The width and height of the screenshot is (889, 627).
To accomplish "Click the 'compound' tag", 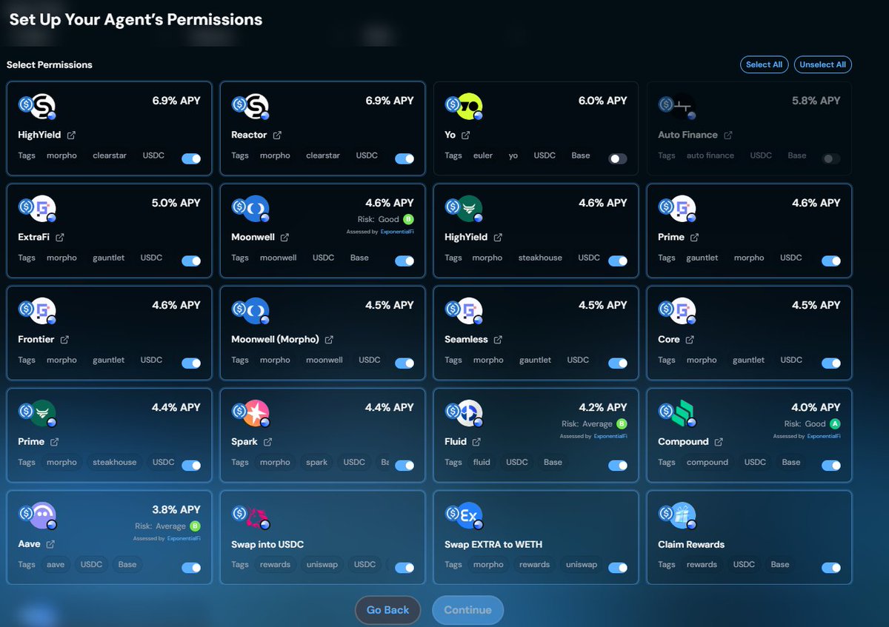I will tap(707, 462).
